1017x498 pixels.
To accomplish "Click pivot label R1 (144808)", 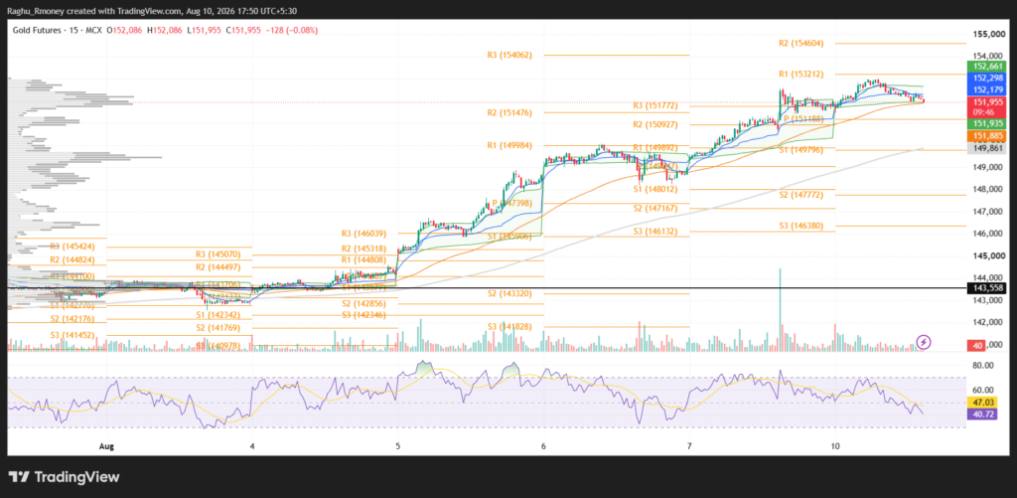I will click(363, 259).
